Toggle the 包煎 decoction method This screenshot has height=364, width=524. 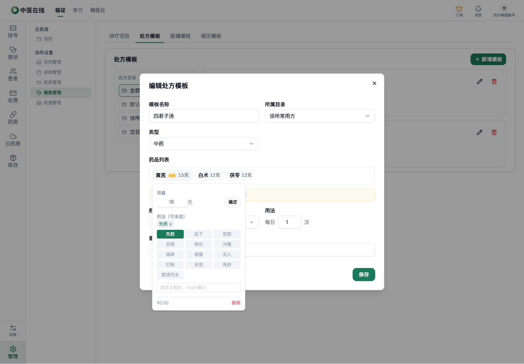click(227, 234)
